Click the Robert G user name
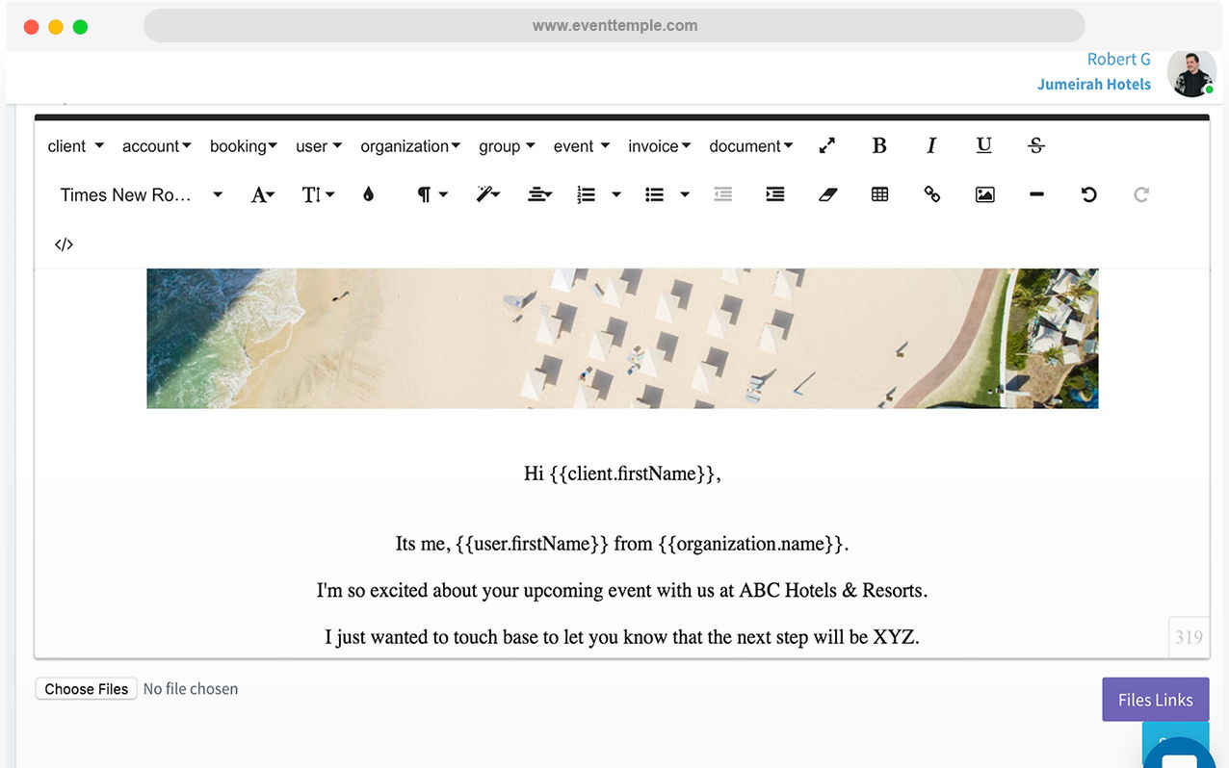This screenshot has width=1229, height=768. 1119,60
